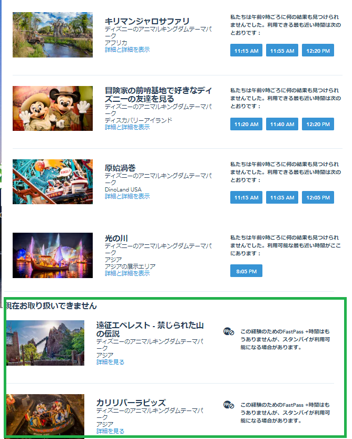Click FastPass unavailable icon for 遠征エベレスト

(229, 332)
